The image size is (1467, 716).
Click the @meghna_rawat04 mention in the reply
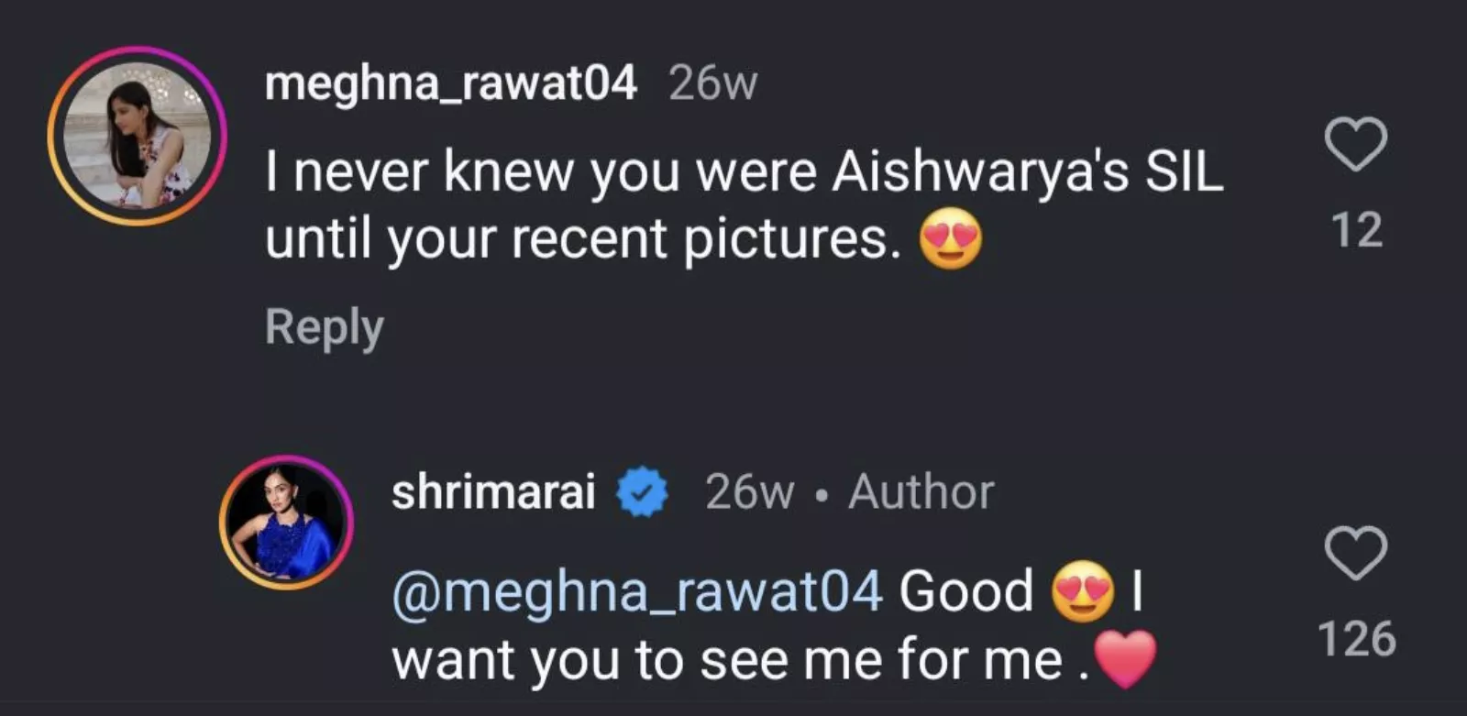pyautogui.click(x=637, y=591)
